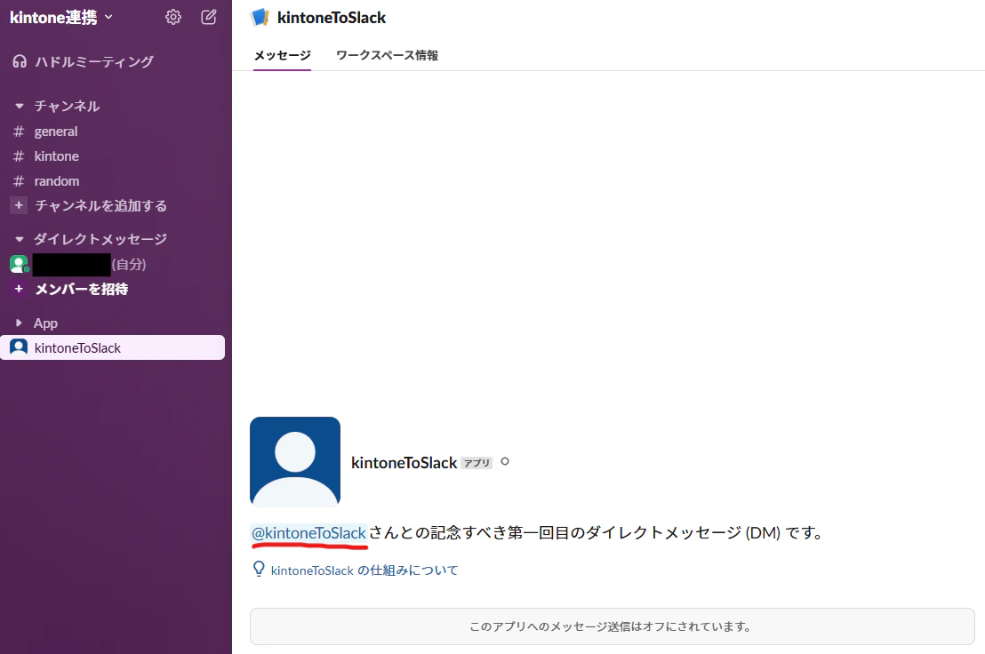Click the lightbulb icon near 仕組みについて
The height and width of the screenshot is (654, 985).
(258, 569)
